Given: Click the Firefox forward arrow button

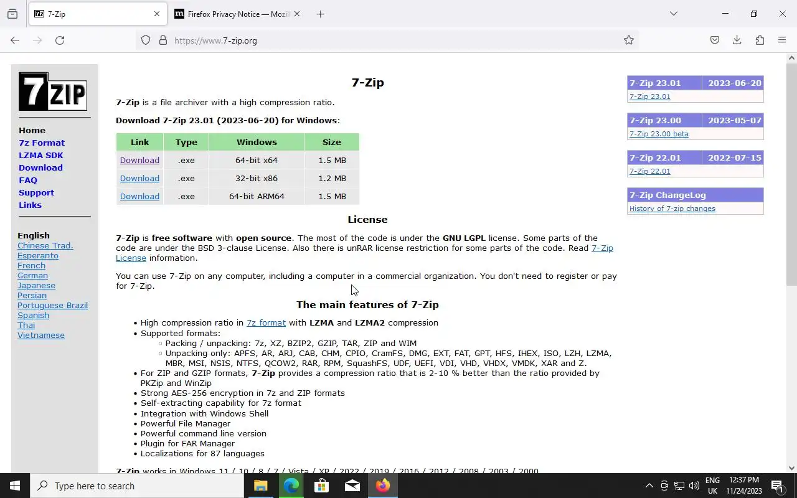Looking at the screenshot, I should [37, 40].
